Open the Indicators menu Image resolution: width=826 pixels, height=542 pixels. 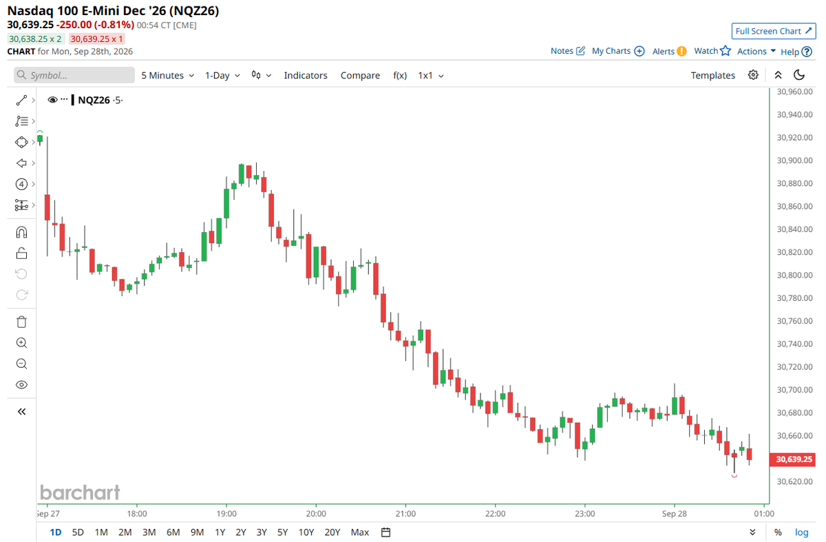tap(306, 75)
